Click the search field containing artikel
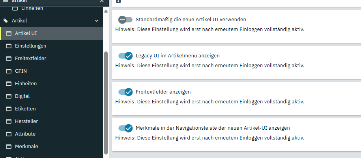Viewport: 361px width, 158px height. (51, 1)
